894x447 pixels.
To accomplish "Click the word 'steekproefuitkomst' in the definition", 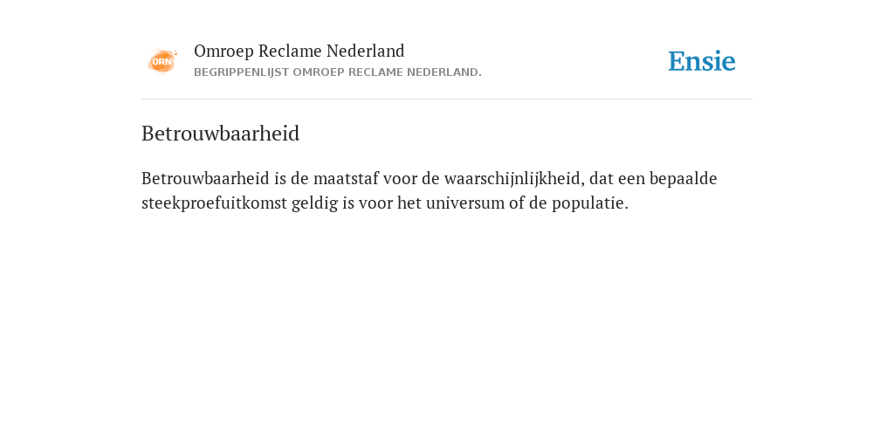I will pos(215,203).
